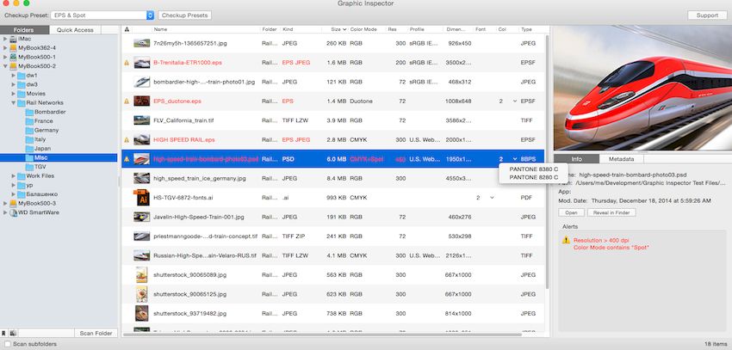Select the Italy folder in the tree
732x350 pixels.
(40, 139)
